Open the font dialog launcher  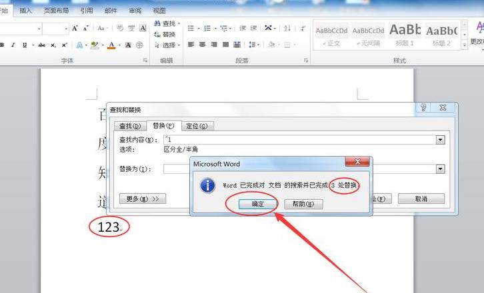[145, 61]
